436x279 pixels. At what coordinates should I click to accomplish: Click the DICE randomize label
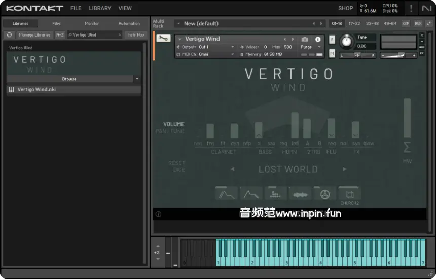point(179,170)
